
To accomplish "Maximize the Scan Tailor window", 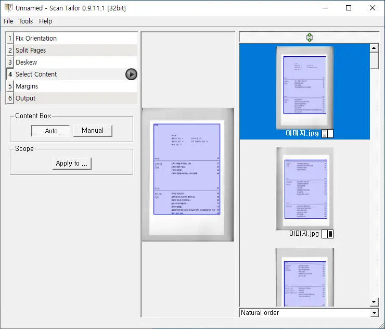I will coord(349,8).
